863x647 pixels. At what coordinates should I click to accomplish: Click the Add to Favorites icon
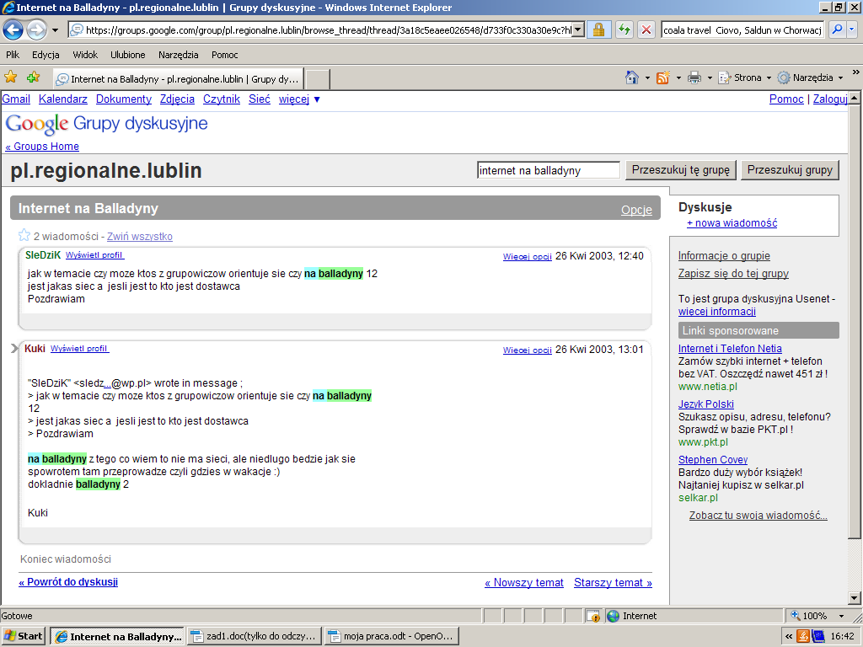click(33, 78)
